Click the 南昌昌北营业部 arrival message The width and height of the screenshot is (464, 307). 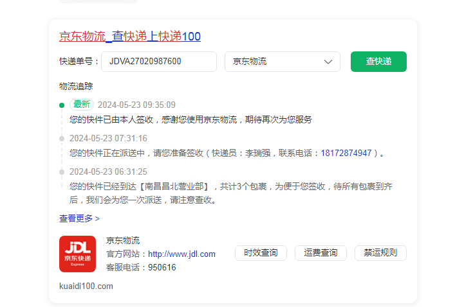tap(231, 193)
